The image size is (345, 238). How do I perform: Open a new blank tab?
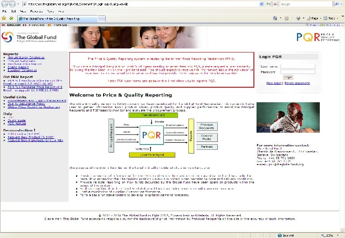tap(101, 19)
